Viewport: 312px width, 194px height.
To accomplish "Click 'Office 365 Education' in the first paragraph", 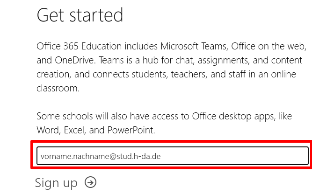I will click(78, 47).
